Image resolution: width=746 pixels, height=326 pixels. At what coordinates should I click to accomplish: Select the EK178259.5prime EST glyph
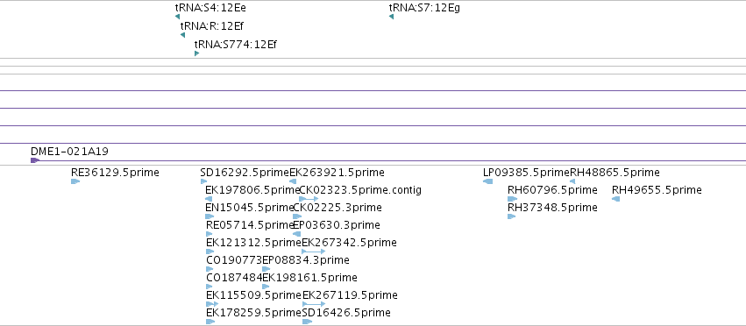[210, 322]
